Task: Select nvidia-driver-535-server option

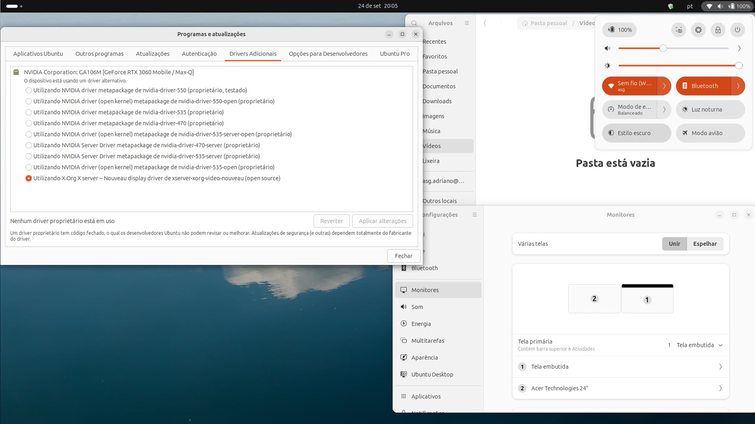Action: (143, 156)
